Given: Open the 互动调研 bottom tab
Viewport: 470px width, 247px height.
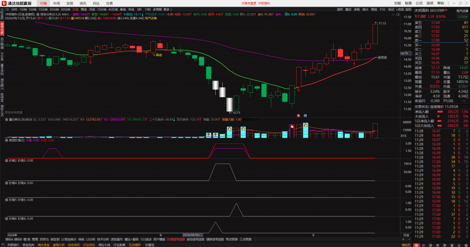Looking at the screenshot, I should [x=134, y=245].
